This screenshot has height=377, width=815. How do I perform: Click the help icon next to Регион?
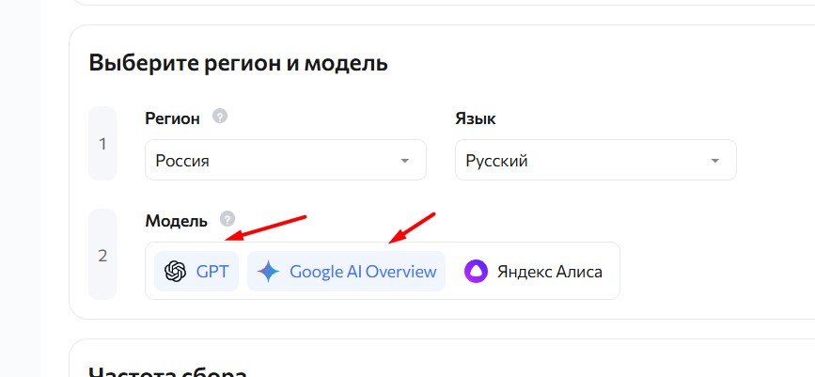coord(220,117)
